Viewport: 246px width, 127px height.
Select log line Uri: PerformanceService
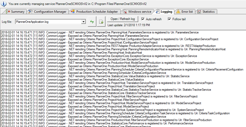pyautogui.click(x=97, y=123)
